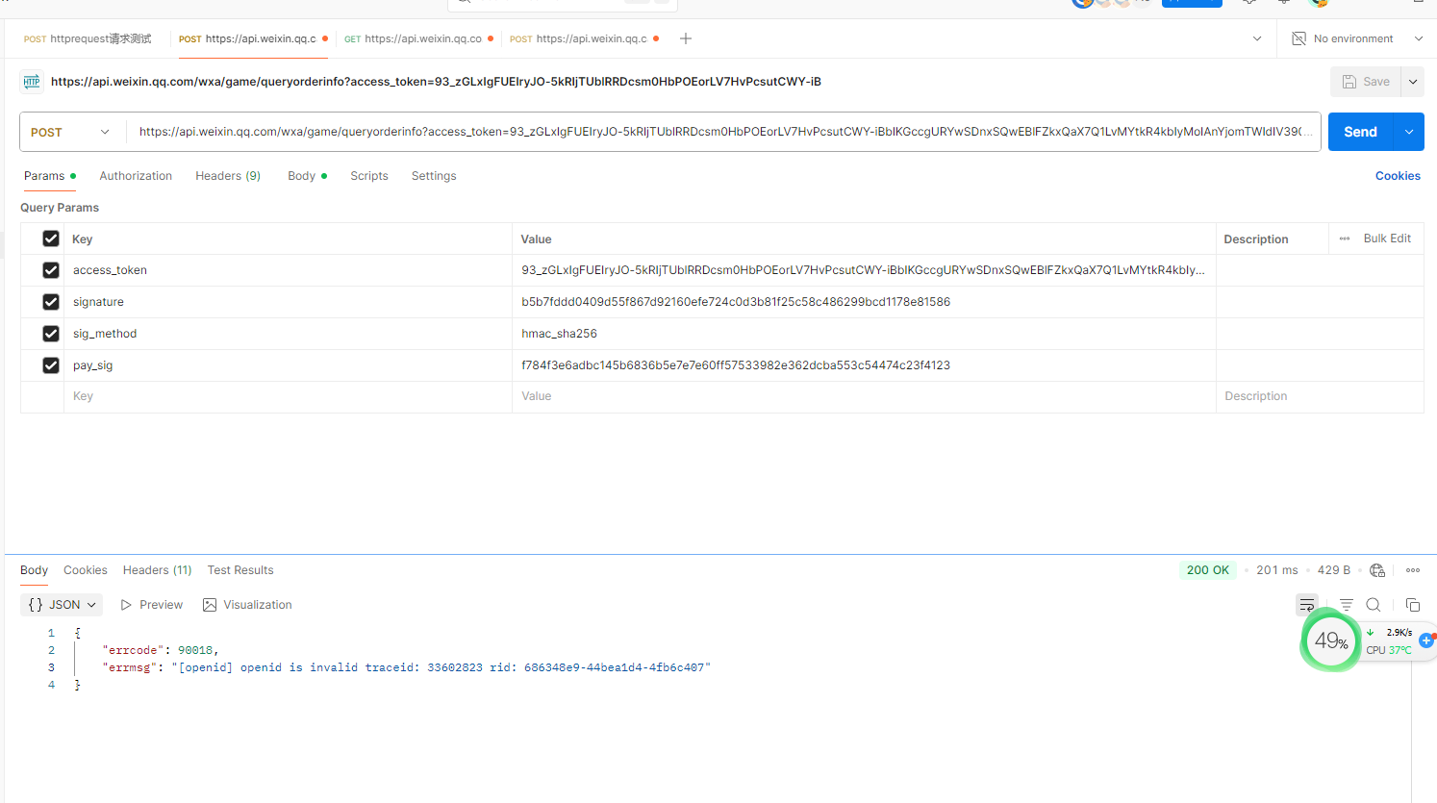Click the Visualization image icon
Viewport: 1437px width, 803px height.
point(210,605)
